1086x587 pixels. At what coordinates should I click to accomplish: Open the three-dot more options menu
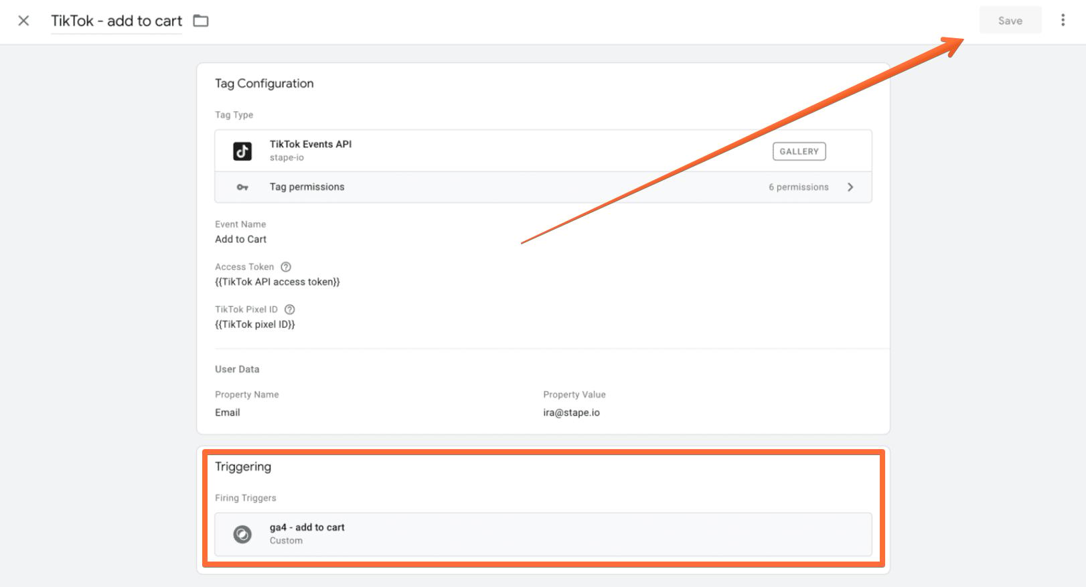1063,20
